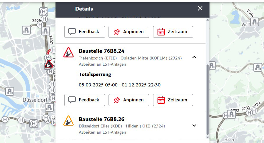Click the pin icon in the lower Anpinnen button
Image resolution: width=264 pixels, height=143 pixels.
coord(117,100)
